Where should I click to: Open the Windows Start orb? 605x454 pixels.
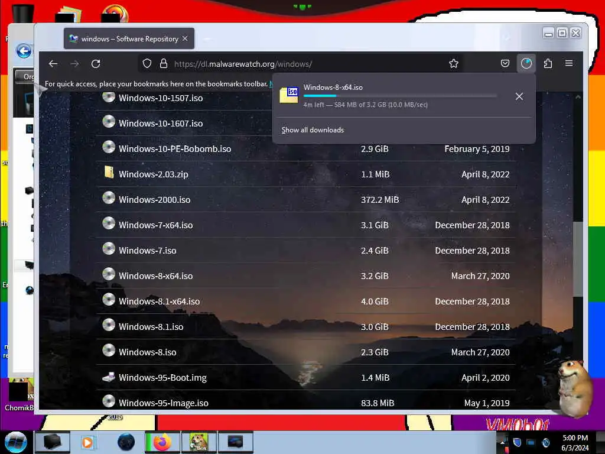pos(15,442)
